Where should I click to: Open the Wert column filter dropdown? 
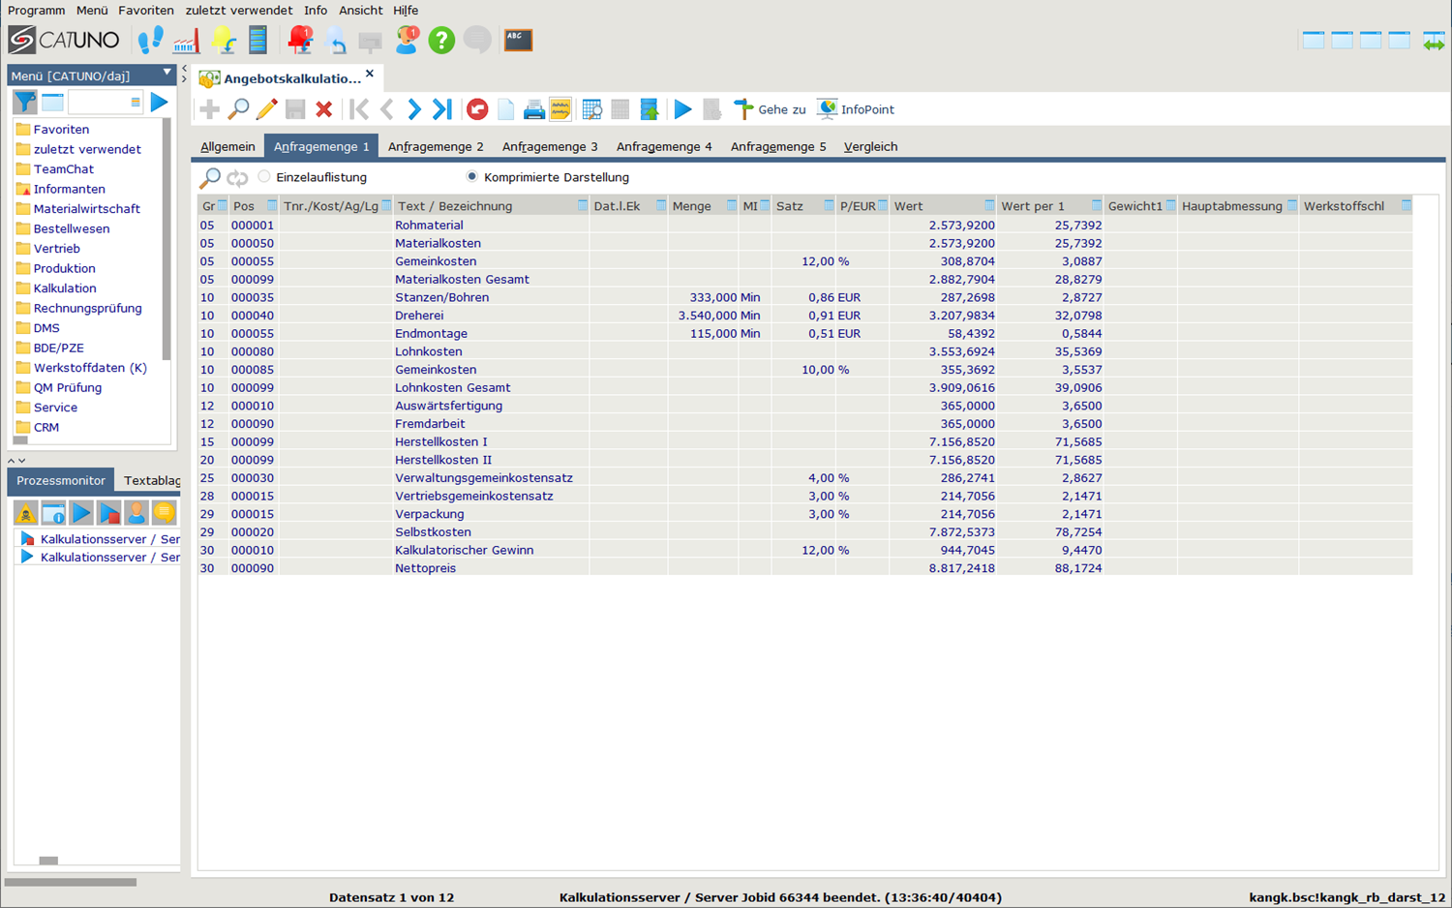click(989, 206)
